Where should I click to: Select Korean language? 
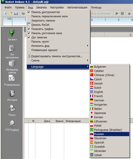tap(109, 117)
